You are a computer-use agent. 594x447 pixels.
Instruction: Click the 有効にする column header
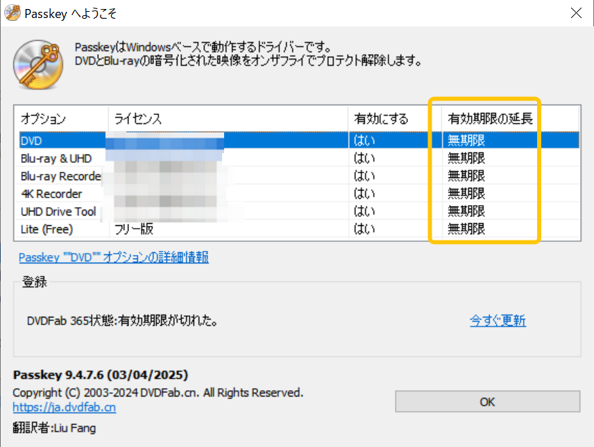(x=395, y=119)
